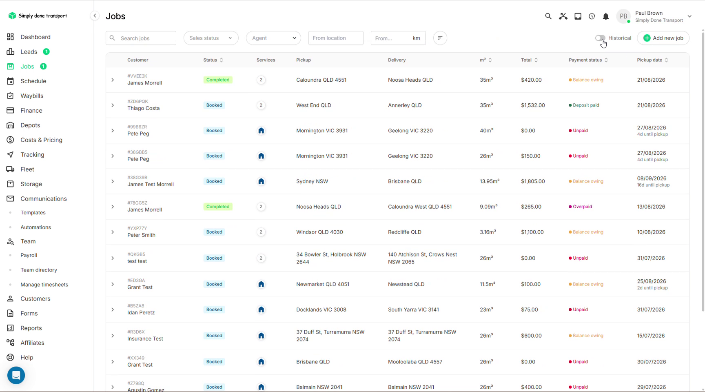Viewport: 705px width, 392px height.
Task: Open the tablet icon in header
Action: (x=578, y=16)
